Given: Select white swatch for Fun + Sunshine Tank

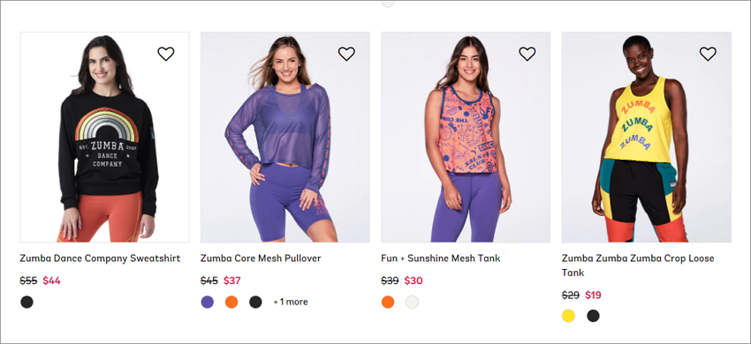Looking at the screenshot, I should 412,302.
